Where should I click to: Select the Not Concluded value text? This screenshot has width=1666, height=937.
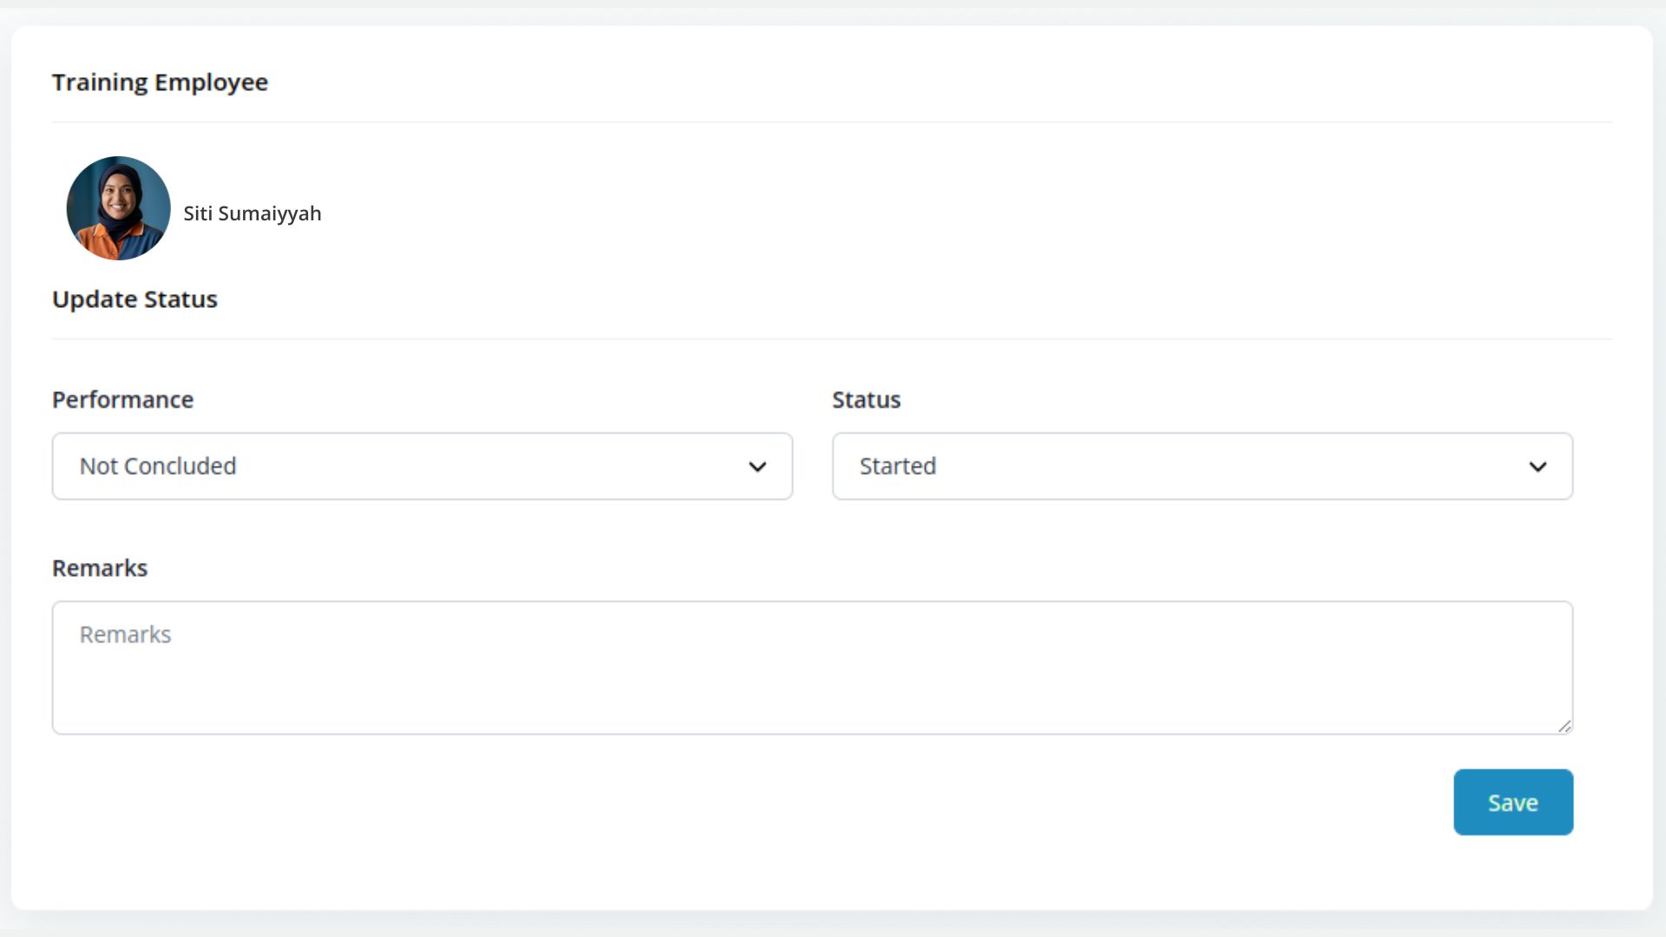click(x=158, y=466)
